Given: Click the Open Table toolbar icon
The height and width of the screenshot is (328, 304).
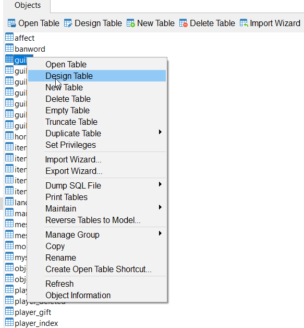Looking at the screenshot, I should [x=11, y=23].
